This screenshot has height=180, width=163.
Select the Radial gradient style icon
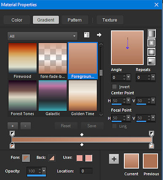click(x=152, y=61)
